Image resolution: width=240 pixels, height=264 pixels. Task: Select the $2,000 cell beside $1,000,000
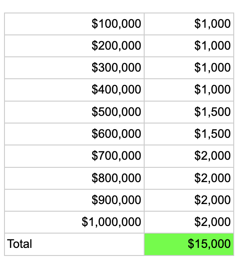tap(189, 222)
